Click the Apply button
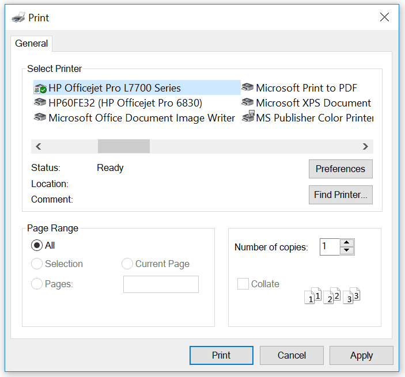 click(361, 355)
